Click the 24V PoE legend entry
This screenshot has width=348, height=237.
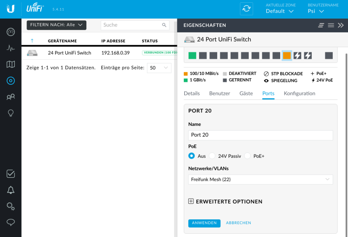322,80
